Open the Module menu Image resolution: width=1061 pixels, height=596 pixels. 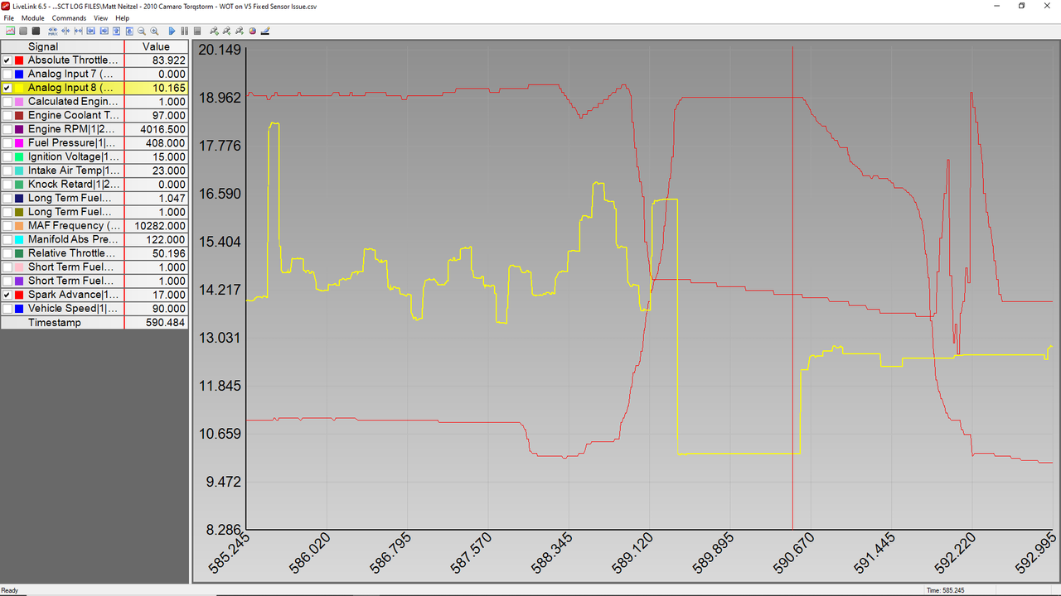click(x=32, y=17)
